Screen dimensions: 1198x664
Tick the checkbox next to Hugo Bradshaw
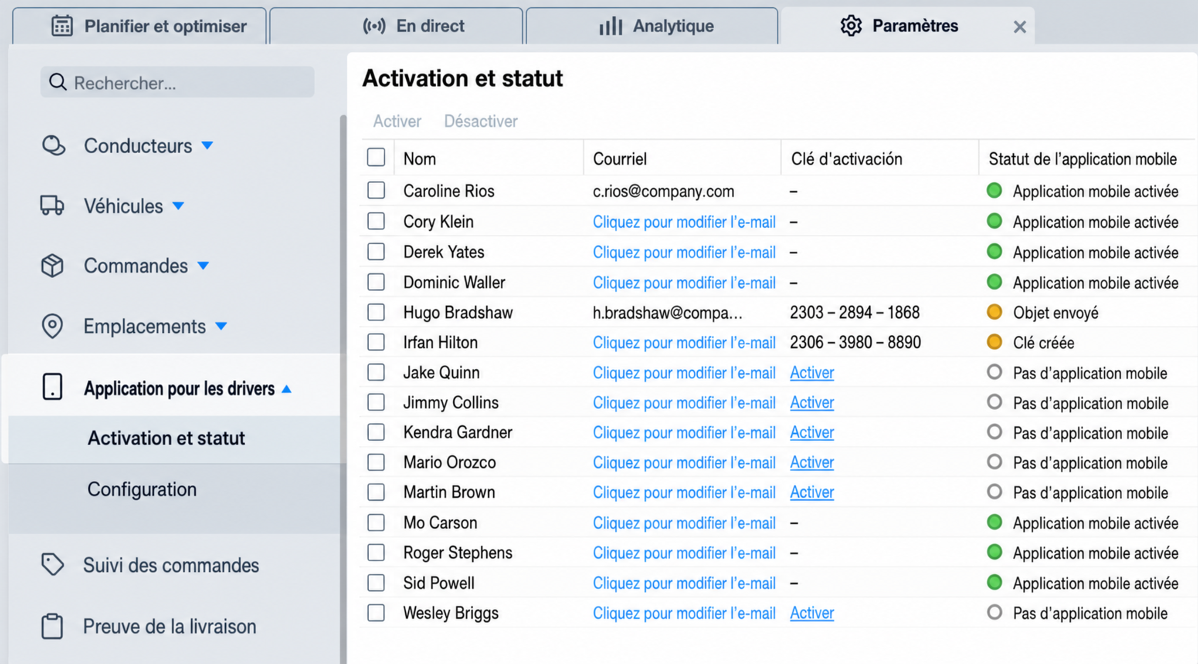pos(376,312)
